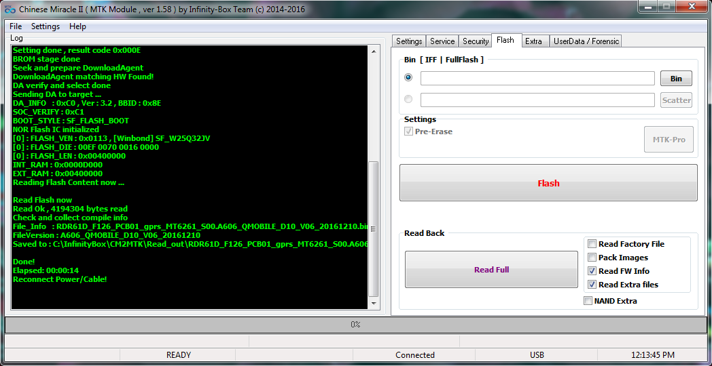The width and height of the screenshot is (712, 366).
Task: Enable the Pack Images checkbox
Action: tap(592, 258)
